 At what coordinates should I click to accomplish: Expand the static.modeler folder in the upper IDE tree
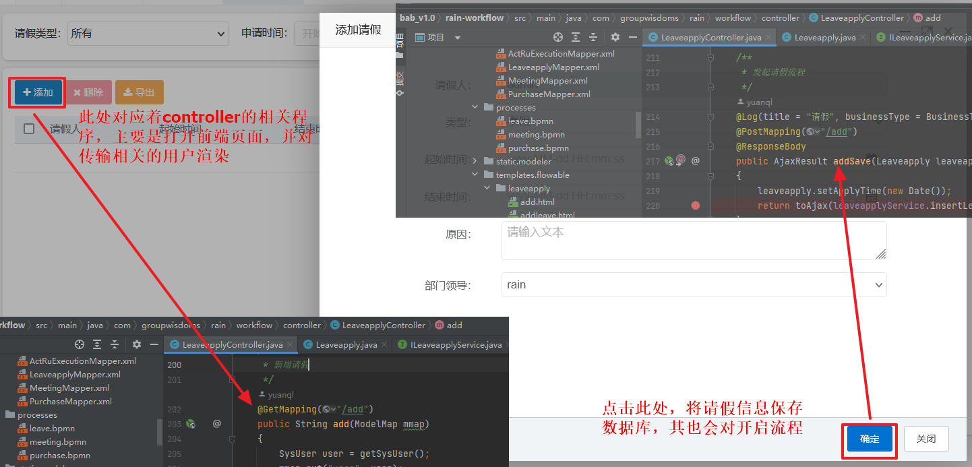[x=476, y=161]
